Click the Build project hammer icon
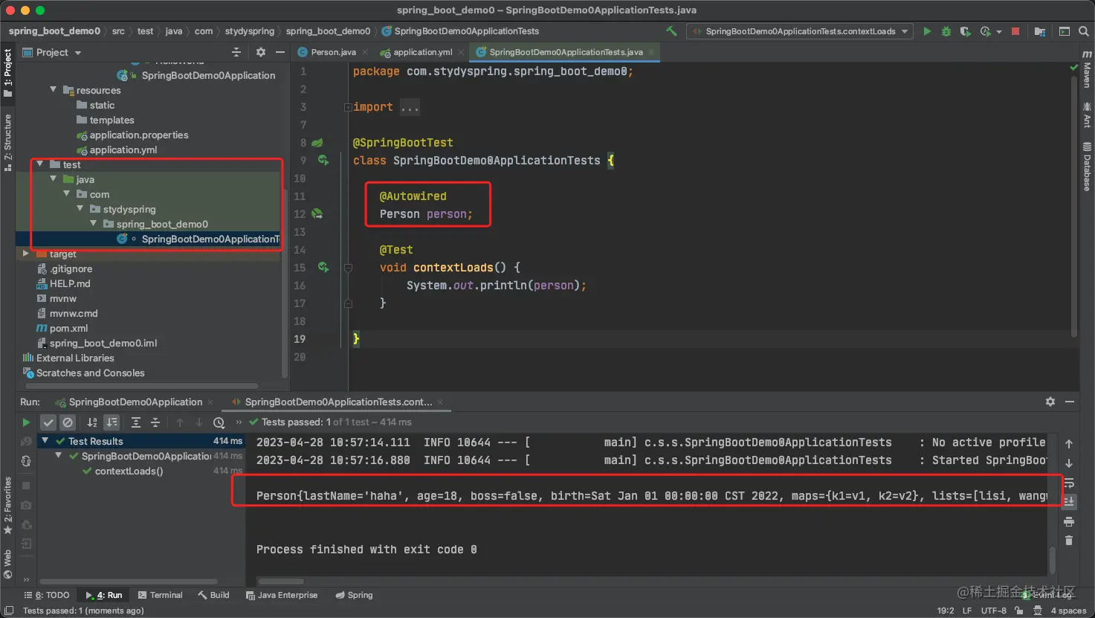This screenshot has height=618, width=1095. point(671,31)
